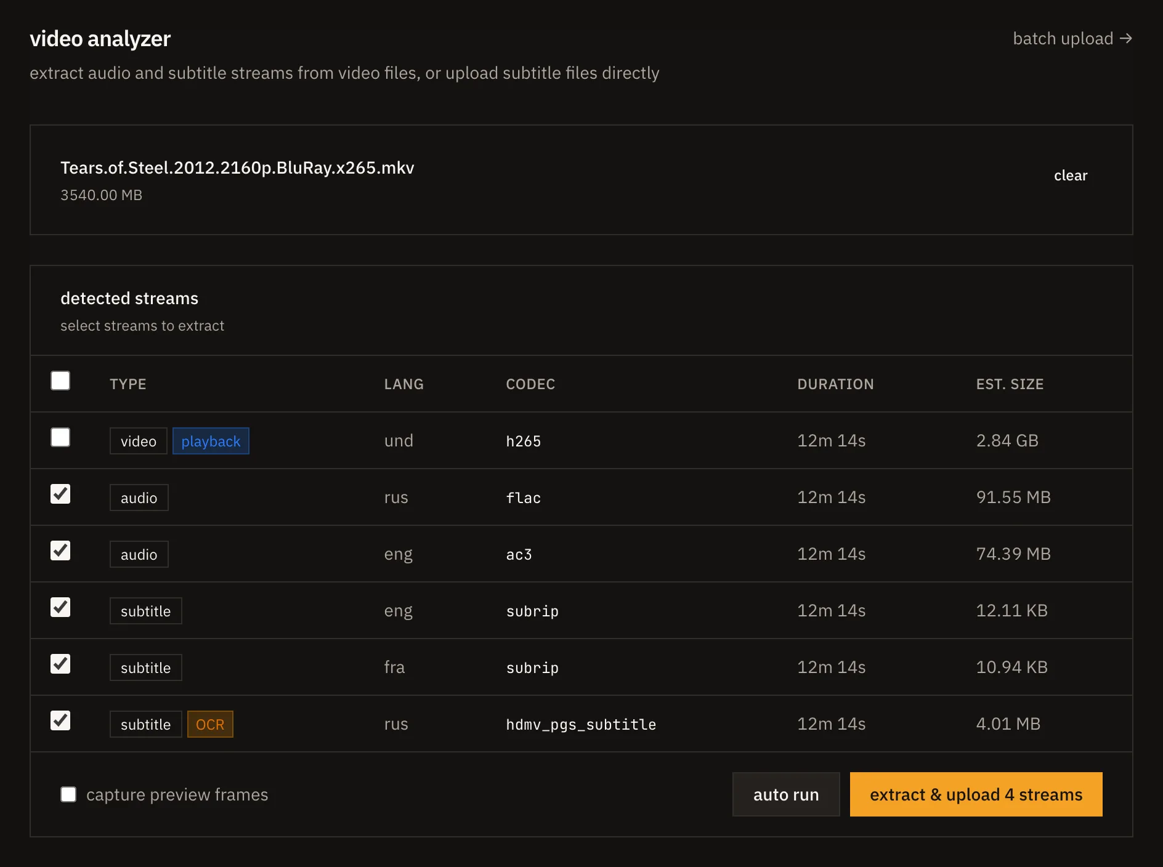
Task: Click the TYPE column header
Action: click(x=128, y=384)
